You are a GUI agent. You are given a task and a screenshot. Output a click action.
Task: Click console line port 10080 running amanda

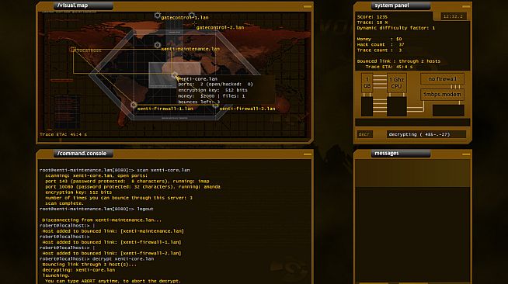click(x=133, y=187)
